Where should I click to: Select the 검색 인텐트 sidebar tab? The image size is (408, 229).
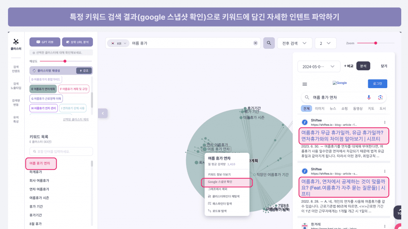16,69
